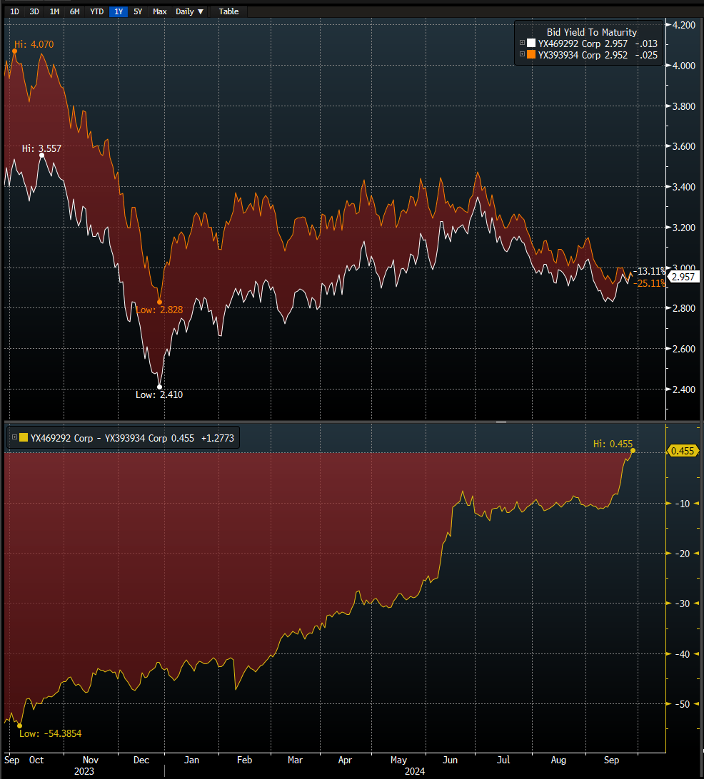704x779 pixels.
Task: Select the 1D period tab
Action: [x=13, y=11]
